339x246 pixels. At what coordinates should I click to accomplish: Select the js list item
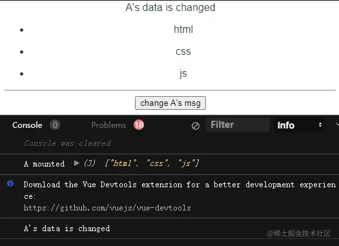click(183, 74)
